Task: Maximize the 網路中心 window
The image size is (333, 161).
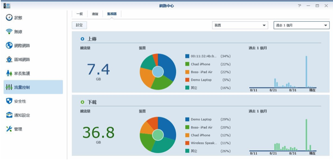Action: pyautogui.click(x=317, y=6)
